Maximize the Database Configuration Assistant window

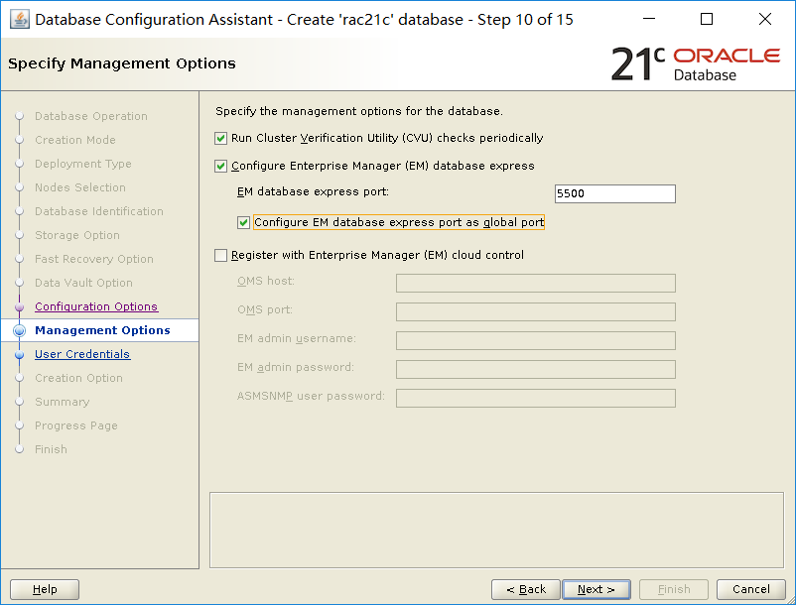[x=706, y=19]
